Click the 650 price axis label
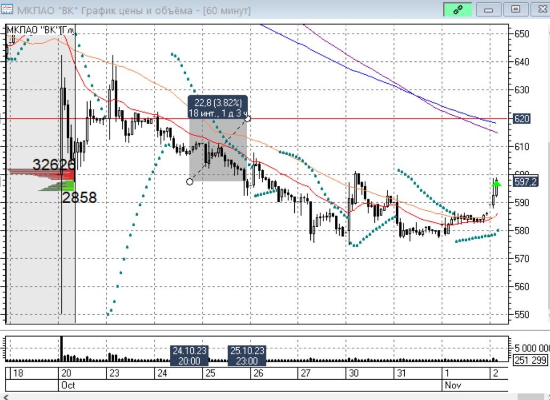Image resolution: width=550 pixels, height=400 pixels. [522, 34]
